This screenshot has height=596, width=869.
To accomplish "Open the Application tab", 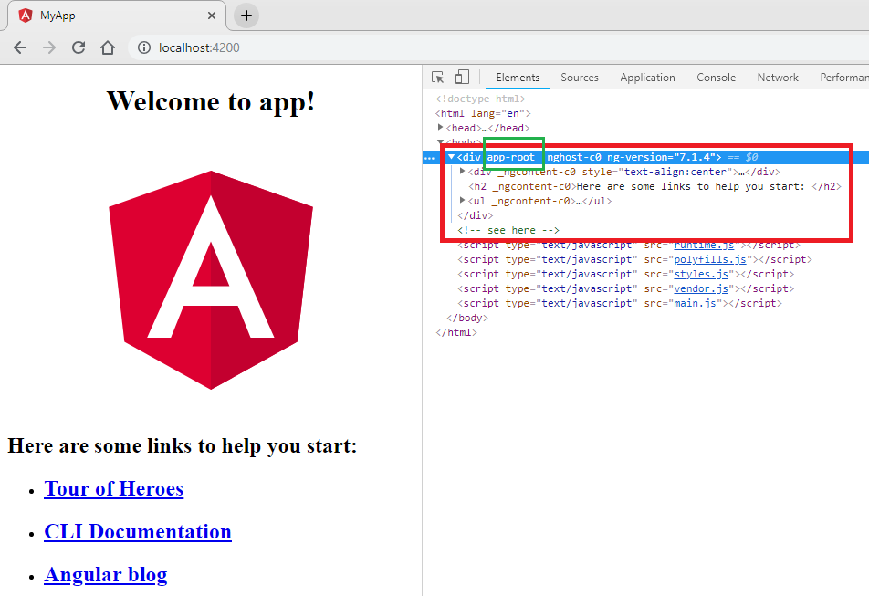I will click(647, 78).
